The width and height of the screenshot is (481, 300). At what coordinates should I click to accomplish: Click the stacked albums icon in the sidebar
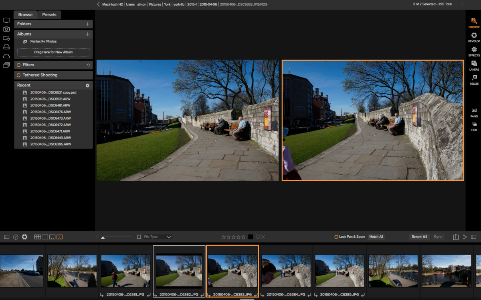(6, 65)
